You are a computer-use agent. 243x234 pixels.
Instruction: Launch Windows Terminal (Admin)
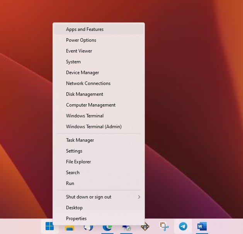(x=94, y=127)
